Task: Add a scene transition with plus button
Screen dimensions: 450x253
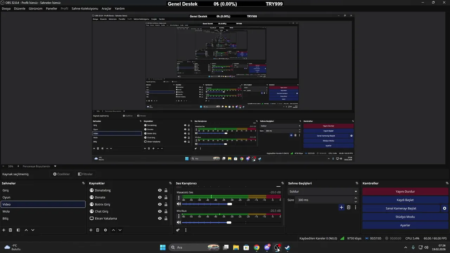Action: (x=341, y=207)
